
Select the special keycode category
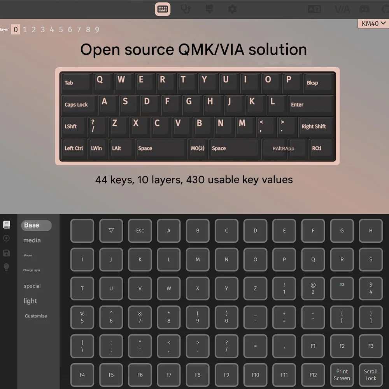(x=32, y=286)
